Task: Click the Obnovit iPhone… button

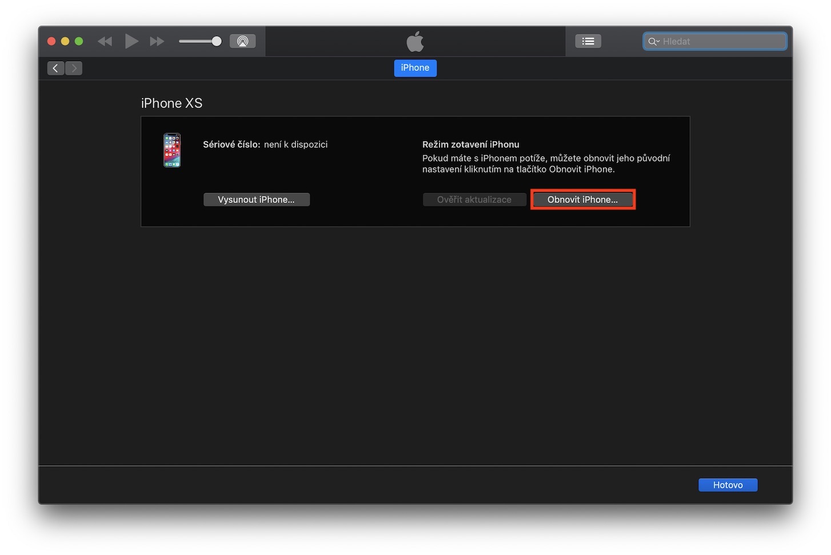Action: pyautogui.click(x=583, y=199)
